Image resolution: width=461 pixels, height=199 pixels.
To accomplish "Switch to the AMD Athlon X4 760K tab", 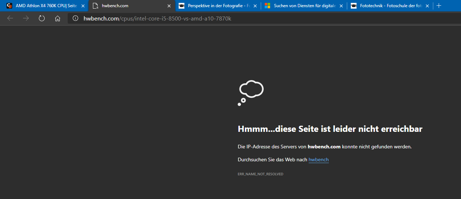I will coord(44,6).
